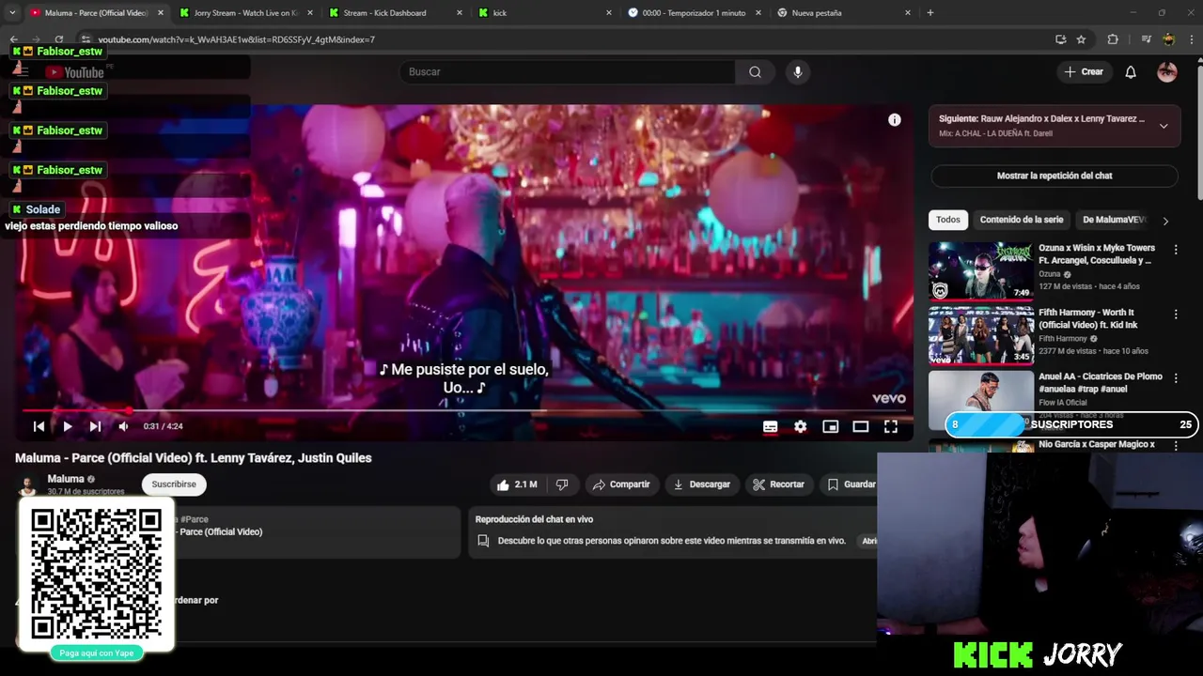The height and width of the screenshot is (676, 1203).
Task: Click the Crear create button
Action: point(1084,72)
